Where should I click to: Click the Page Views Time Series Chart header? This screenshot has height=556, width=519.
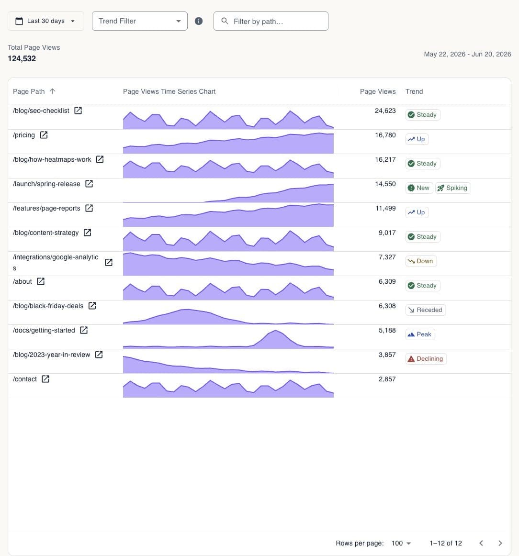169,91
